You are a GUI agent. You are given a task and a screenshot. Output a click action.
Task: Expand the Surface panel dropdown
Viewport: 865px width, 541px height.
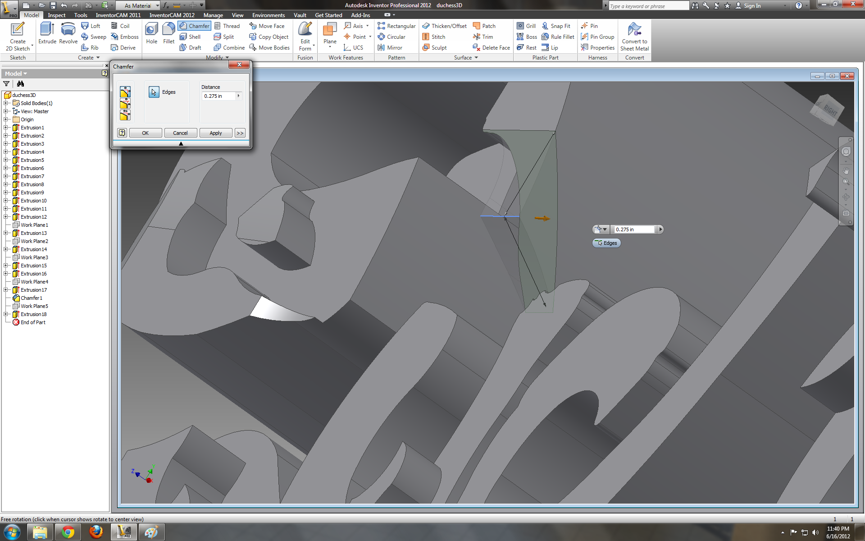point(476,58)
